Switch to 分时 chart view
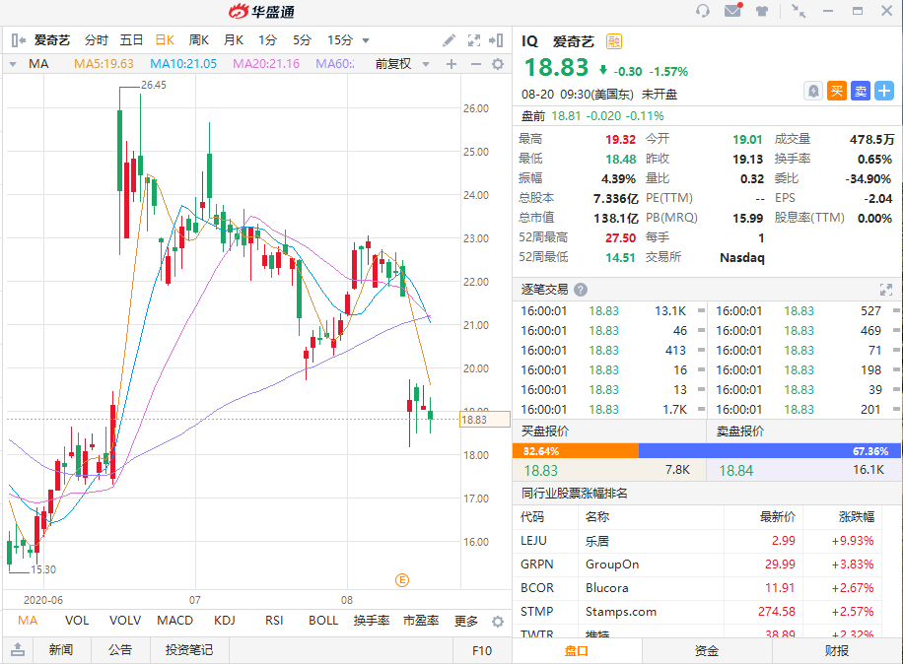Screen dimensions: 903x664 [x=97, y=40]
